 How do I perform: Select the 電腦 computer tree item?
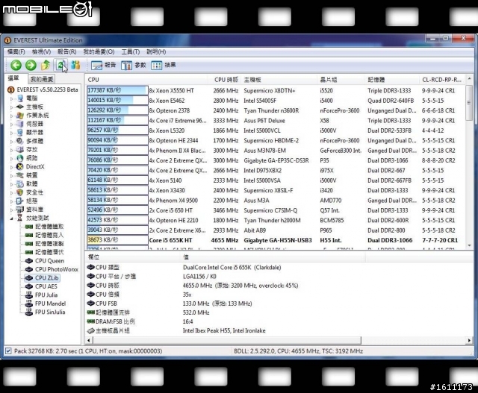[28, 98]
